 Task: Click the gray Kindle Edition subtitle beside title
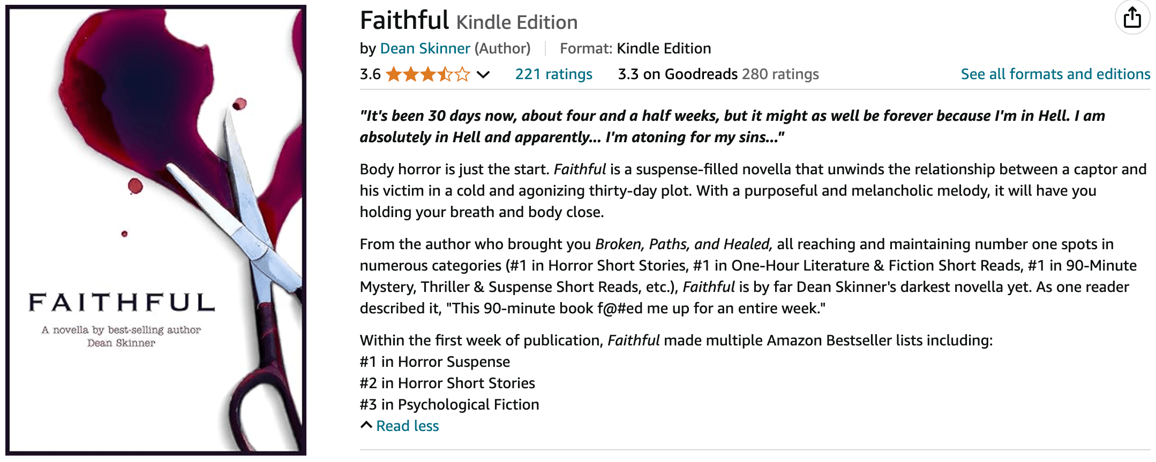click(x=517, y=22)
